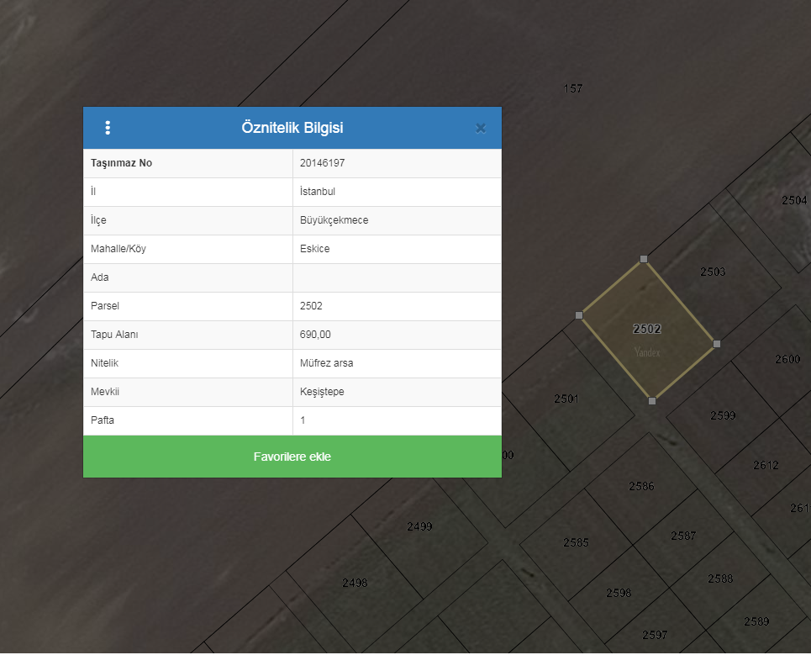Click the Öznitelik Bilgisi title bar
Viewport: 811px width, 655px height.
click(292, 128)
